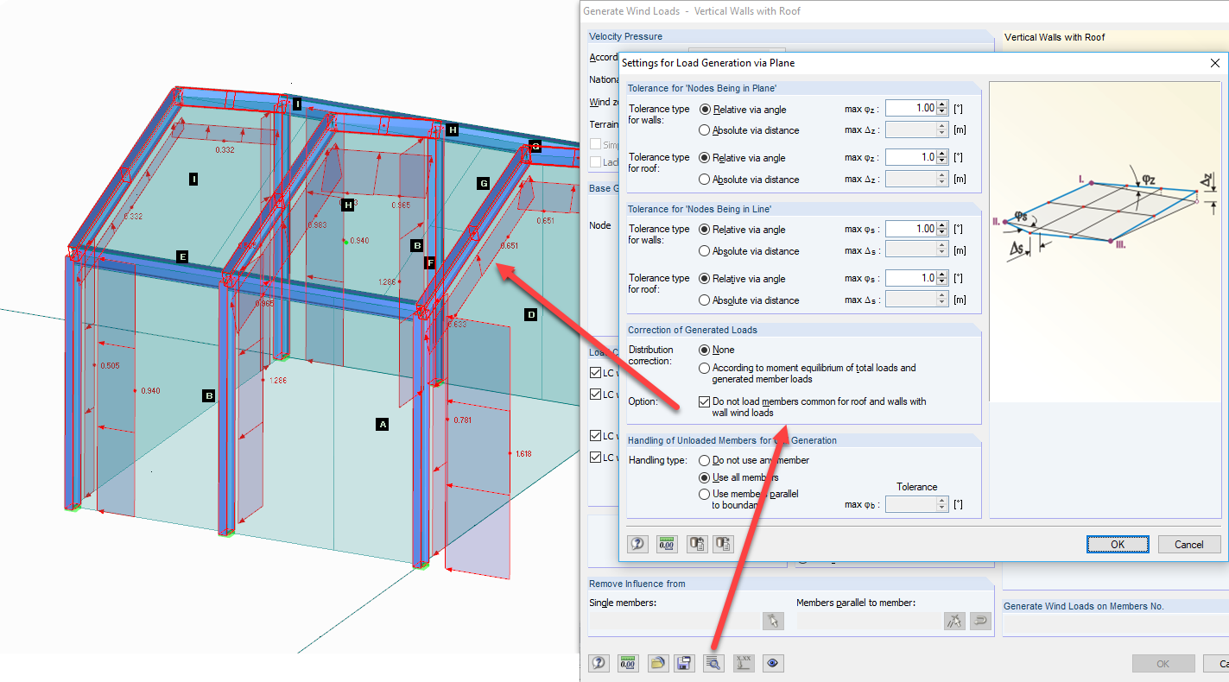The image size is (1229, 682).
Task: Confirm settings with the OK button
Action: tap(1118, 544)
